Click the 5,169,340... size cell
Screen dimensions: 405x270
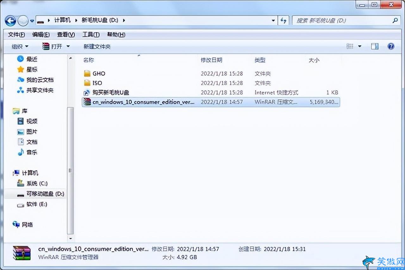tap(324, 102)
